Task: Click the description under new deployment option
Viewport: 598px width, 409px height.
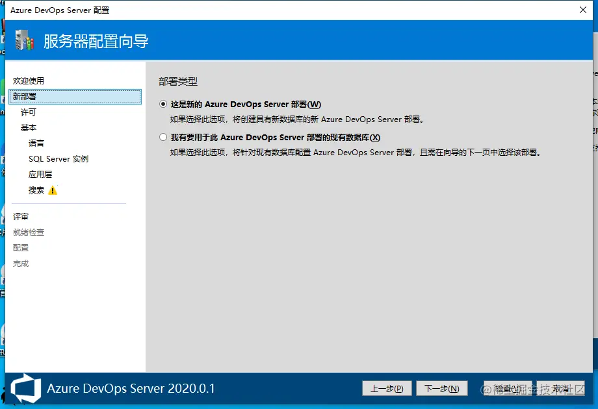Action: click(x=297, y=119)
